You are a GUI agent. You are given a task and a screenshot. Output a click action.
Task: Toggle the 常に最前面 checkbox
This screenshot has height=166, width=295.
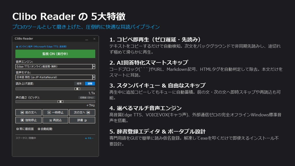click(25, 129)
